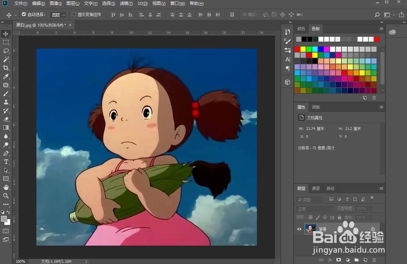Screen dimensions: 407x264
Task: Select the Path Selection tool
Action: pyautogui.click(x=6, y=170)
